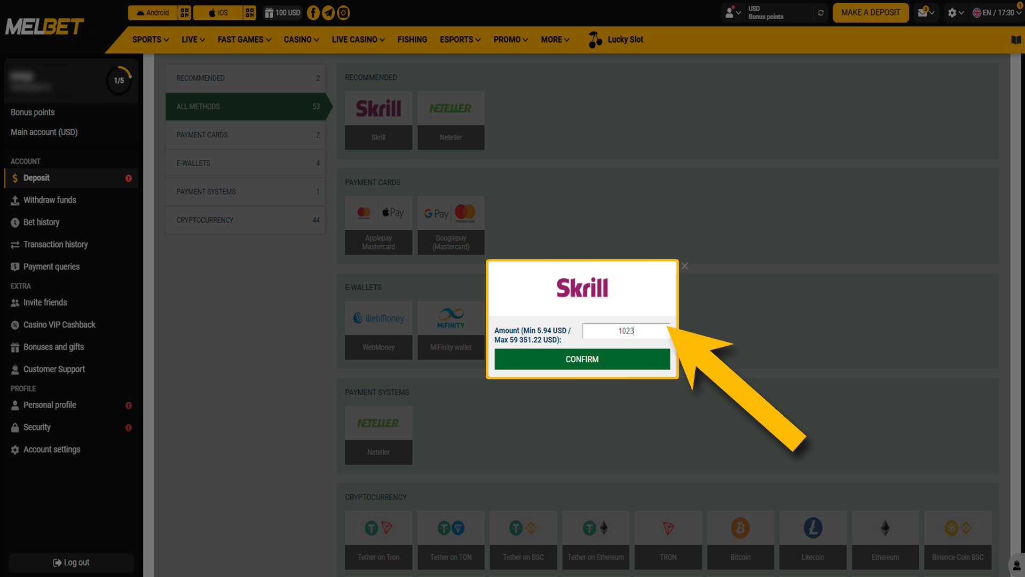Open the FISHING section in the navigation

click(x=412, y=40)
